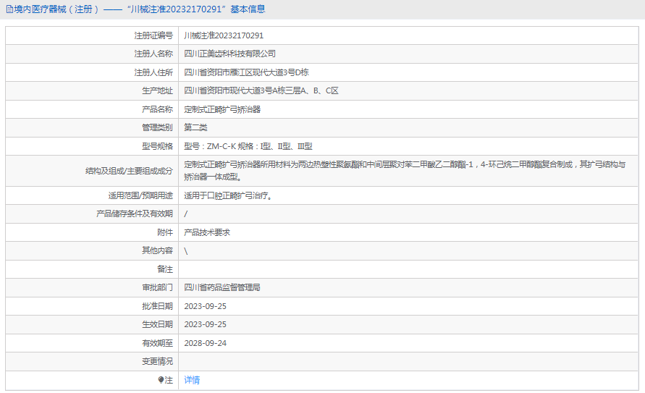This screenshot has width=645, height=393.
Task: Click the 附件 label
Action: [165, 232]
